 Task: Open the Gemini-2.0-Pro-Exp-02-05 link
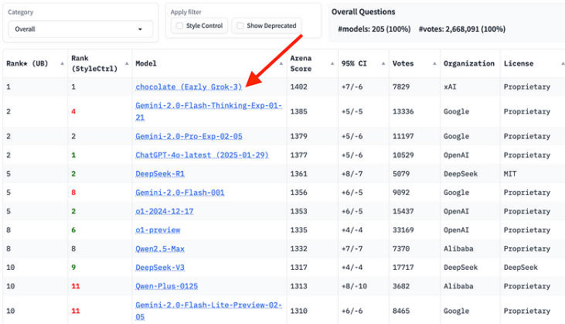(189, 136)
